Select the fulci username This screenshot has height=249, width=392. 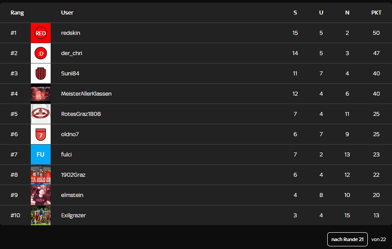(x=67, y=155)
